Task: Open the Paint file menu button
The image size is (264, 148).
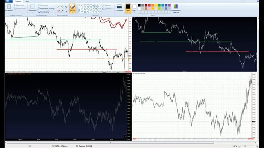Action: tap(8, 1)
